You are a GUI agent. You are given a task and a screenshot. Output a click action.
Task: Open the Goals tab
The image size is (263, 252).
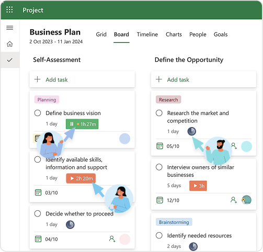(x=221, y=35)
